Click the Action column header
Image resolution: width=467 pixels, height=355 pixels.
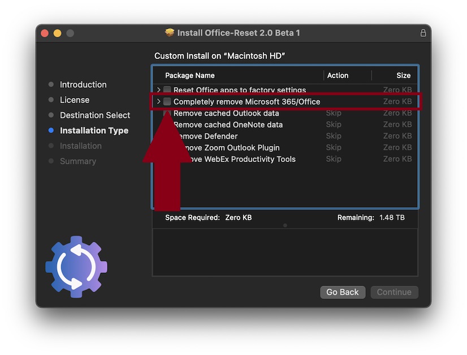tap(338, 75)
